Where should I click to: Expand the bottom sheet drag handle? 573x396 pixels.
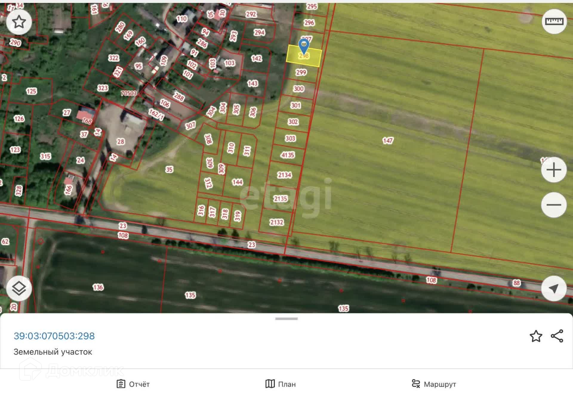pos(286,319)
